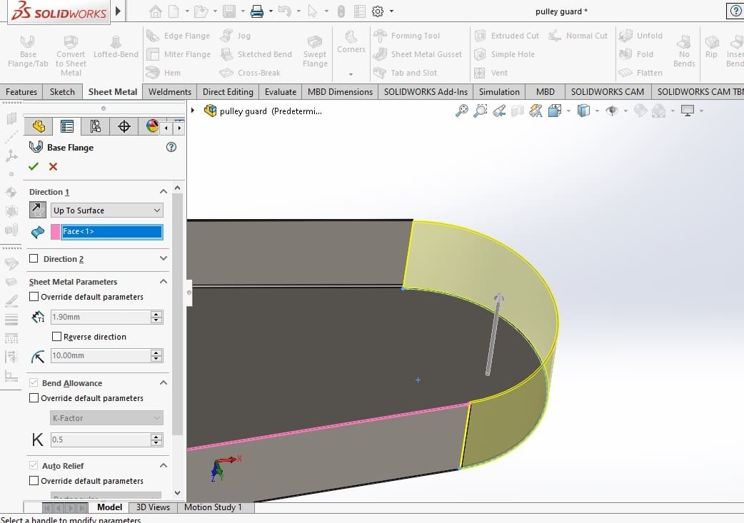
Task: Open the DimXpertManager crosshair tab
Action: pos(124,126)
